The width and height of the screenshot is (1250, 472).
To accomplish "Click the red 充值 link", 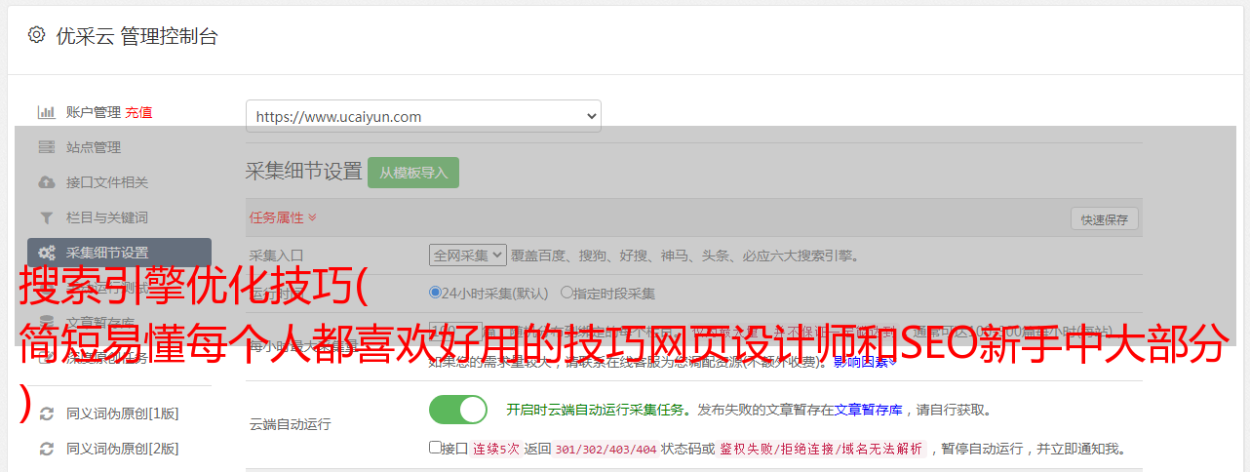I will pos(138,112).
